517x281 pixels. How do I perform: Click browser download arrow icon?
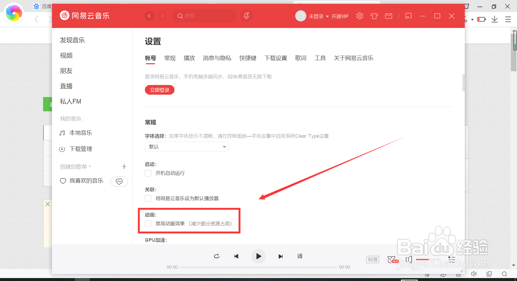click(x=495, y=19)
